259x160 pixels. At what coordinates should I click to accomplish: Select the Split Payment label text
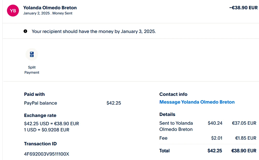(x=32, y=70)
